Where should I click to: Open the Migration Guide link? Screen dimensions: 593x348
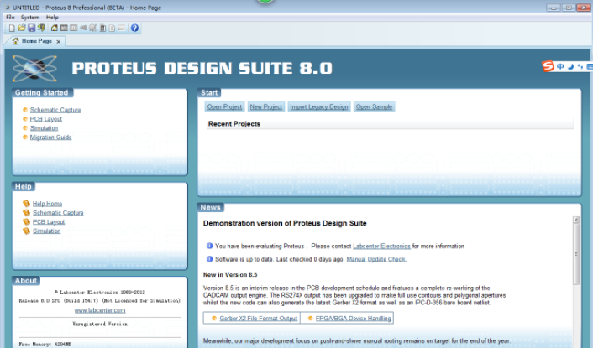pyautogui.click(x=50, y=137)
